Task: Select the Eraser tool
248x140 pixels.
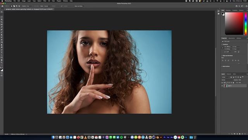Action: coord(2,40)
